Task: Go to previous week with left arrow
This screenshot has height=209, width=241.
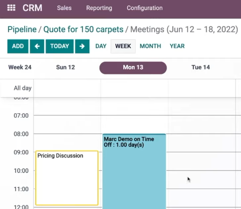Action: pyautogui.click(x=37, y=46)
